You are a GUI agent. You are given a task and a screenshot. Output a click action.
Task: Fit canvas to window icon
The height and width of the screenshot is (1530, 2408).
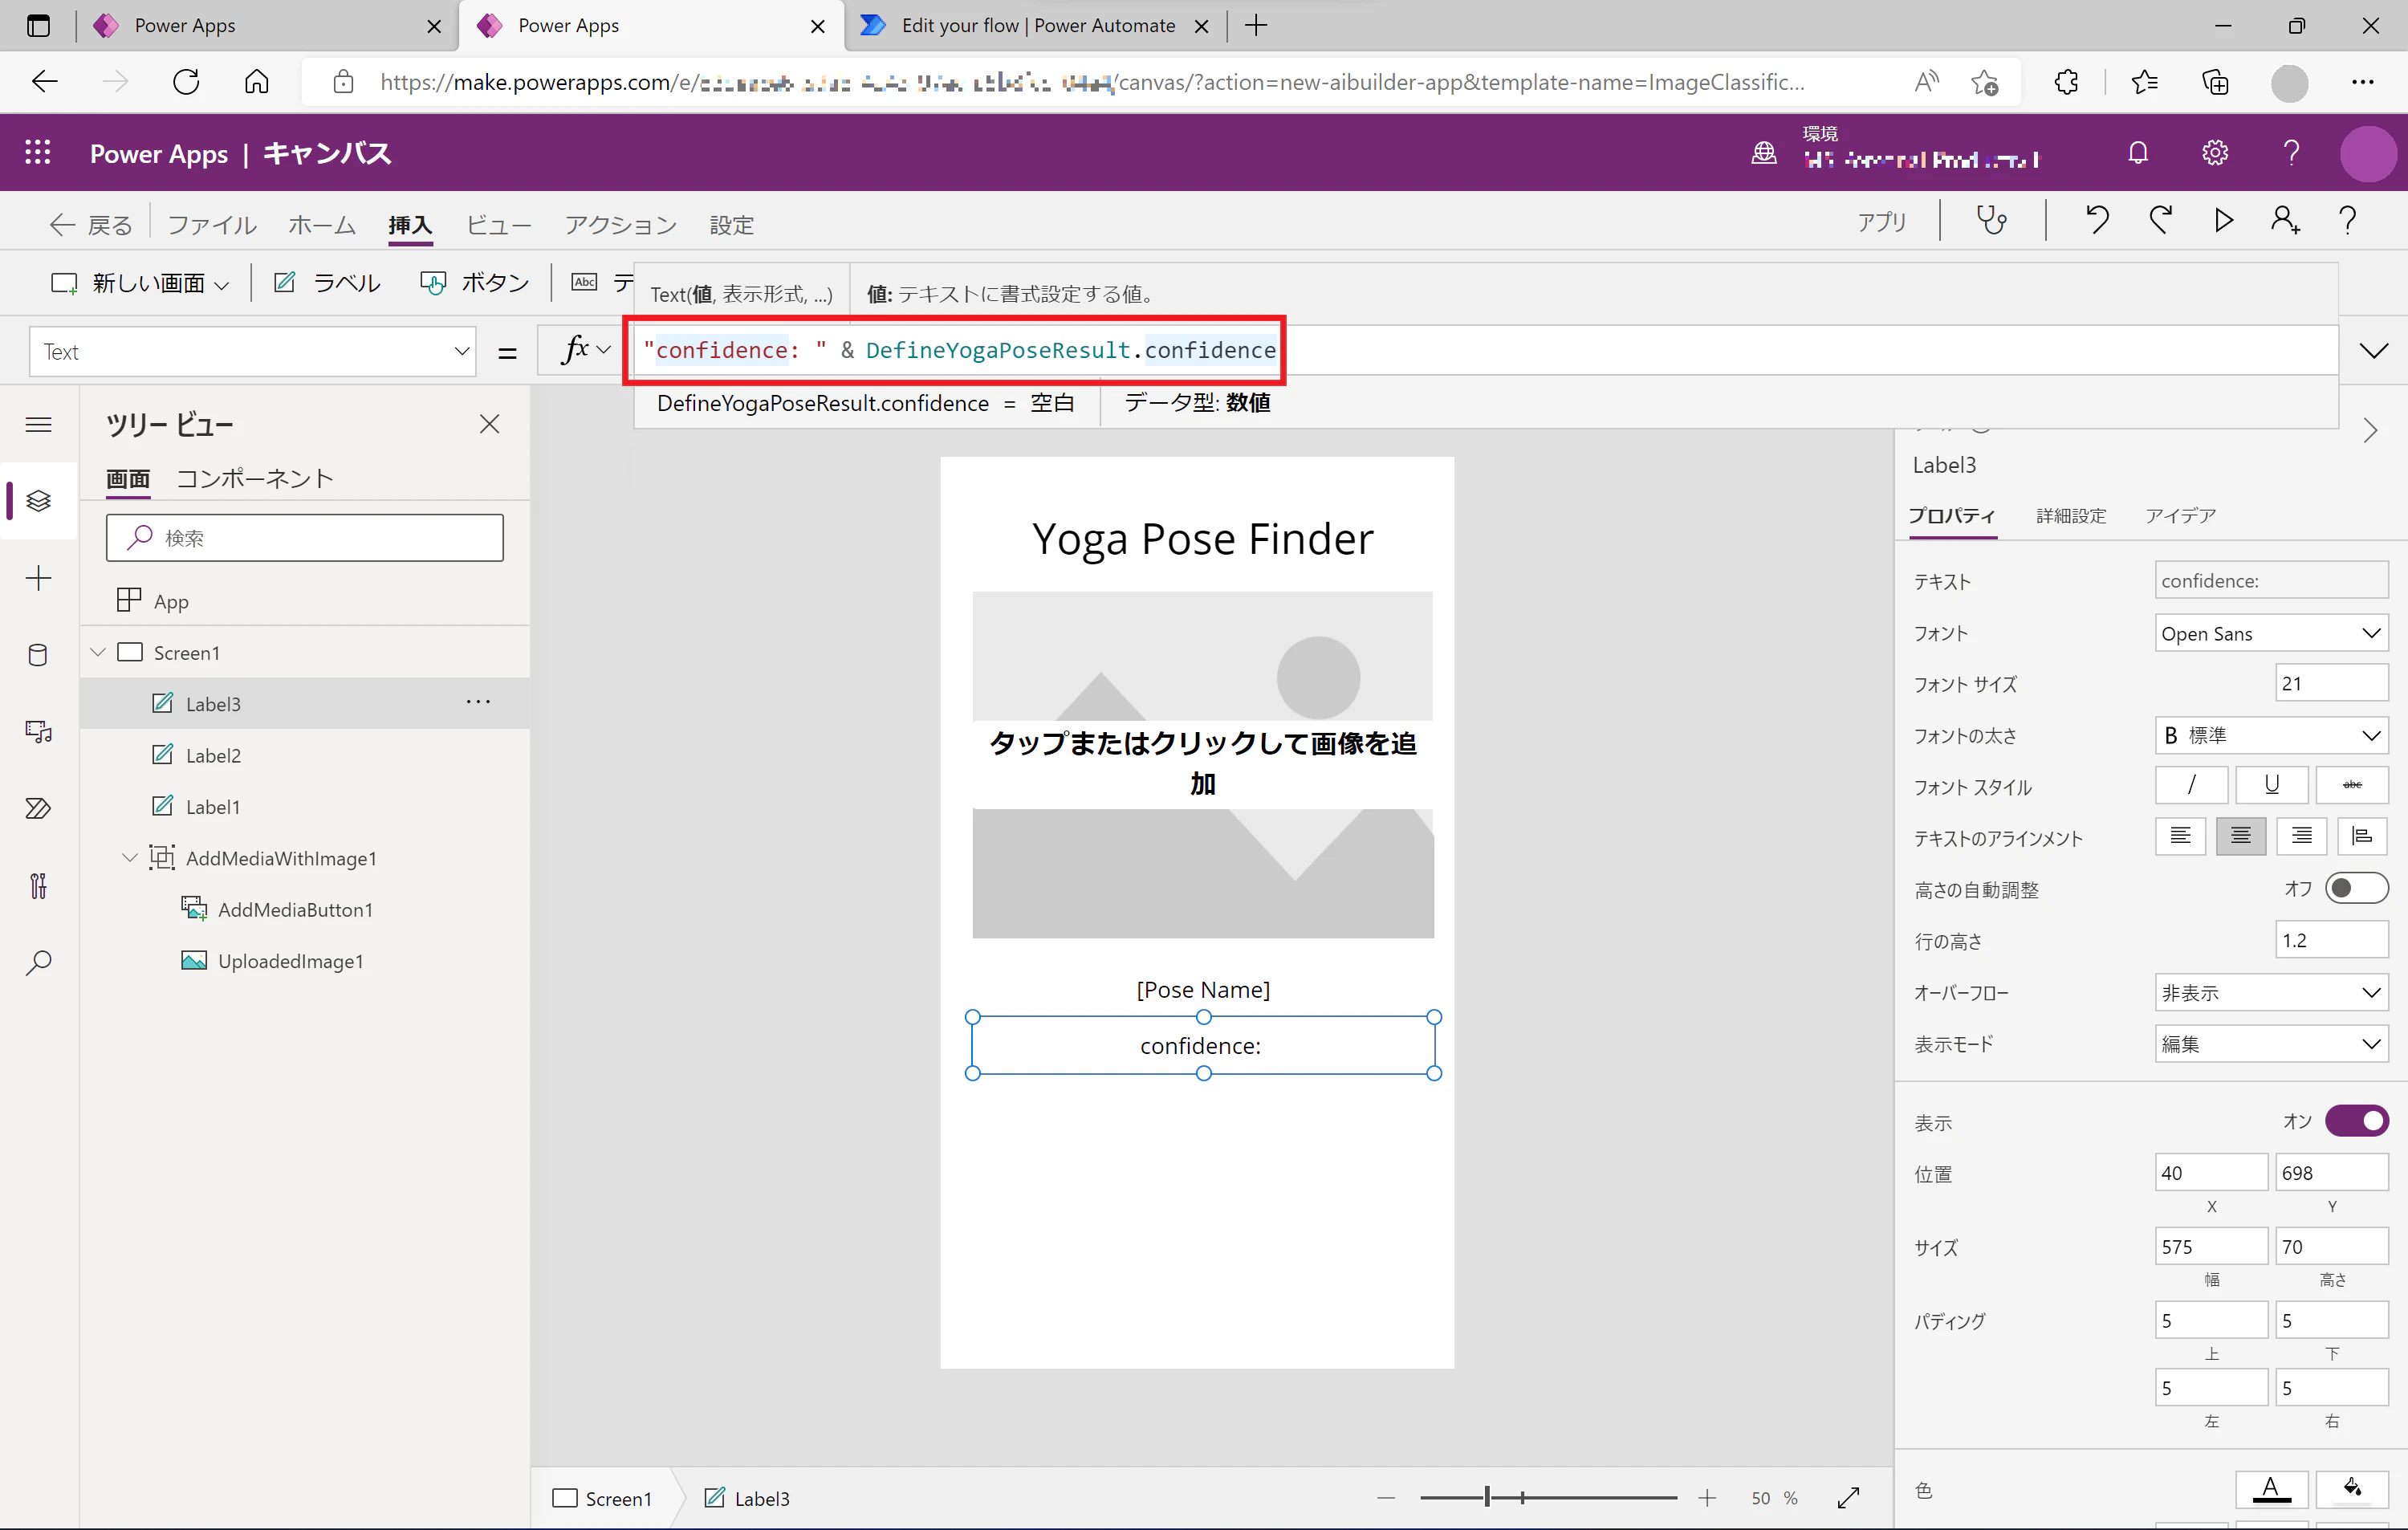click(1849, 1497)
